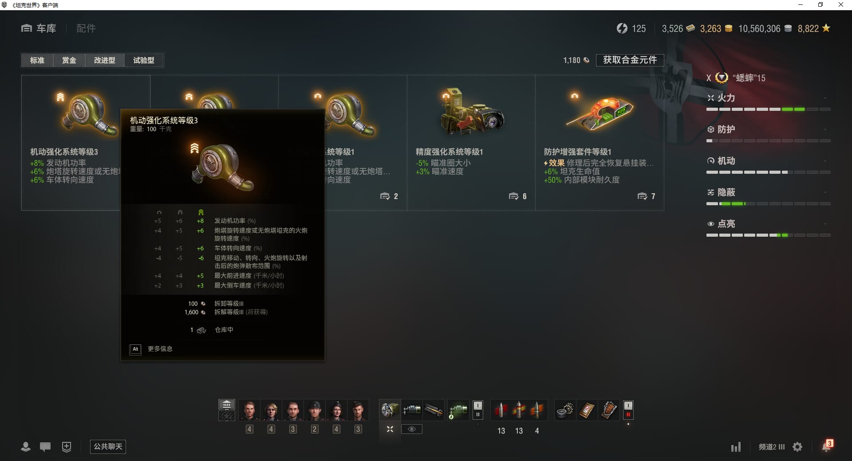Open the chat bubble icon
Image resolution: width=852 pixels, height=461 pixels.
(x=45, y=447)
